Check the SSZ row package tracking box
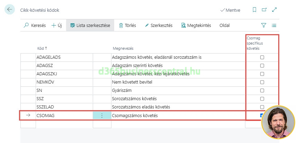299x143 pixels. [x=262, y=99]
